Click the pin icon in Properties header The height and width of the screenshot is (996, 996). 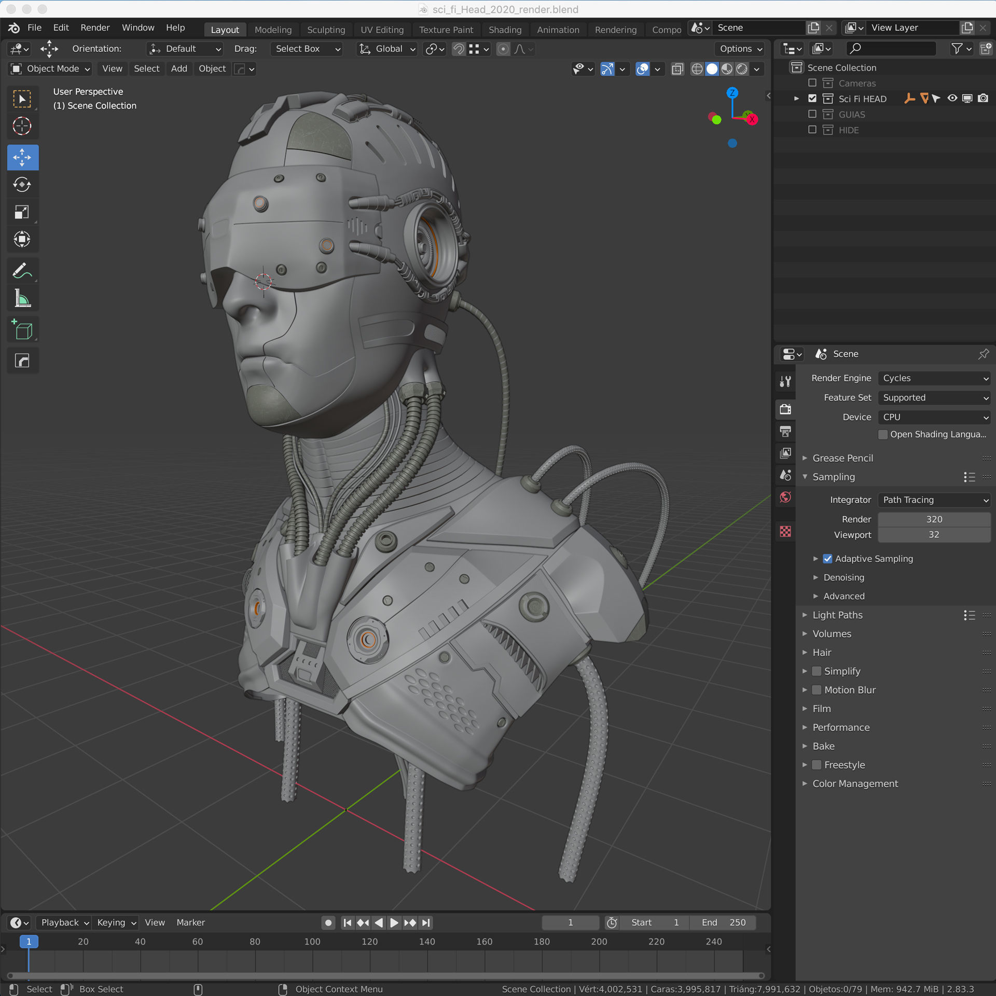pyautogui.click(x=983, y=354)
